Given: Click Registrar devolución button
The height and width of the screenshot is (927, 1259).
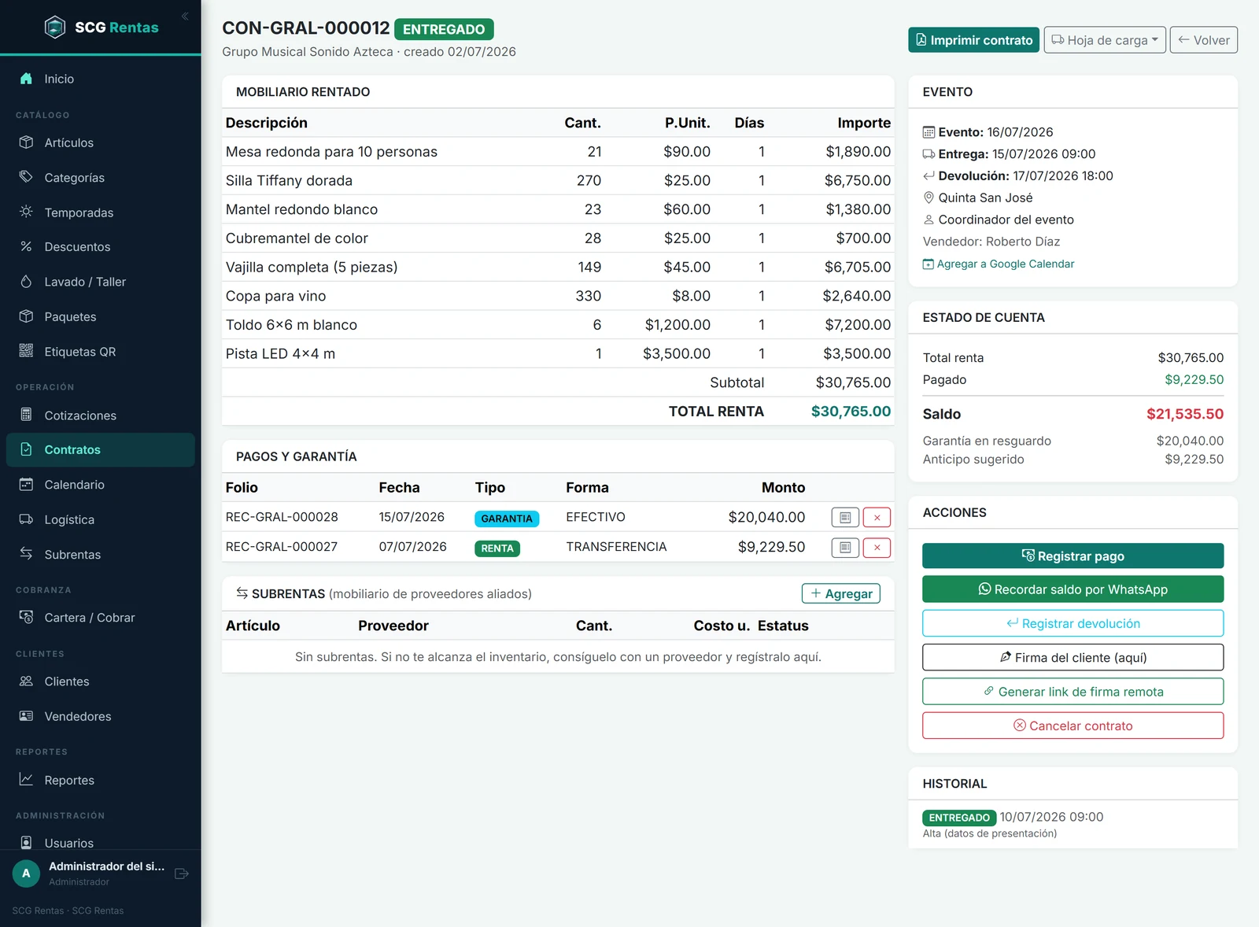Looking at the screenshot, I should pos(1073,623).
